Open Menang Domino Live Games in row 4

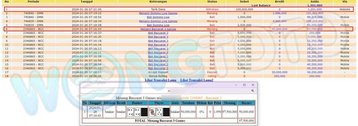(158, 21)
